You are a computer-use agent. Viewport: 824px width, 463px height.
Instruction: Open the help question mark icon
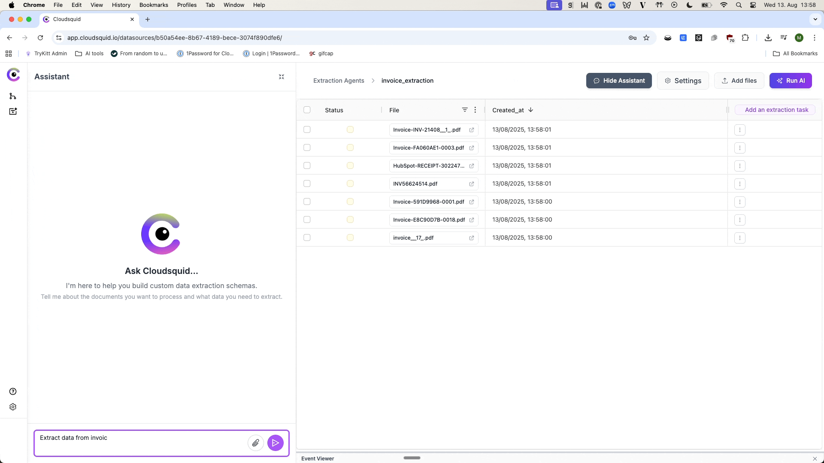point(13,391)
